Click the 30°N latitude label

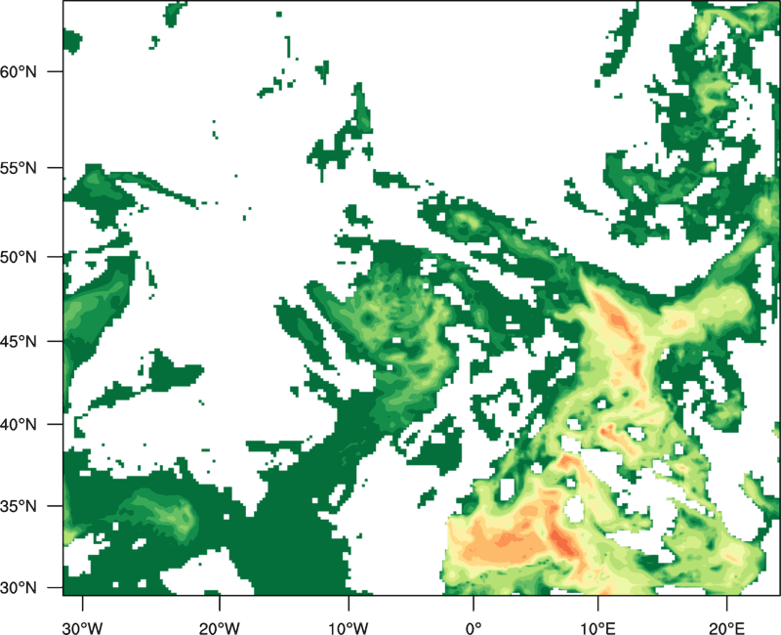(x=19, y=588)
